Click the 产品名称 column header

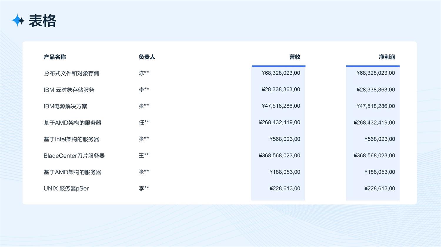point(55,57)
